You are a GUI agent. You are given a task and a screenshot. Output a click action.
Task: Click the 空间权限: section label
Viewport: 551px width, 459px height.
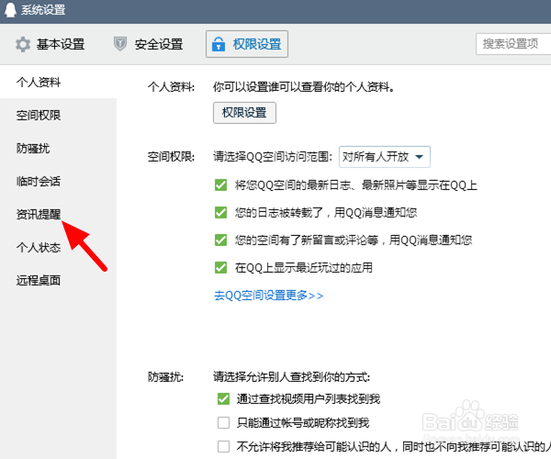click(x=171, y=157)
